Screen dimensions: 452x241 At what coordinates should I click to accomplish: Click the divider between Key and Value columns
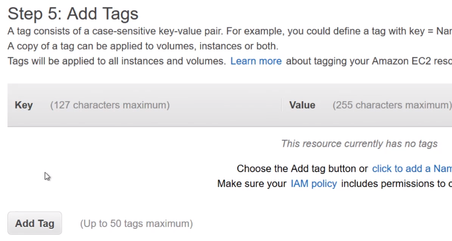point(282,105)
